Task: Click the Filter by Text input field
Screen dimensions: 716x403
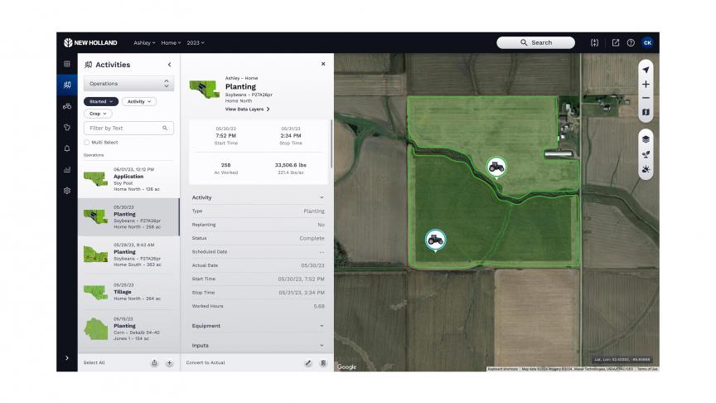Action: click(124, 129)
